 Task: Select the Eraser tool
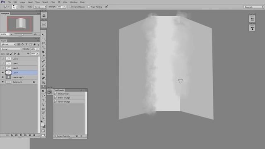pyautogui.click(x=43, y=78)
